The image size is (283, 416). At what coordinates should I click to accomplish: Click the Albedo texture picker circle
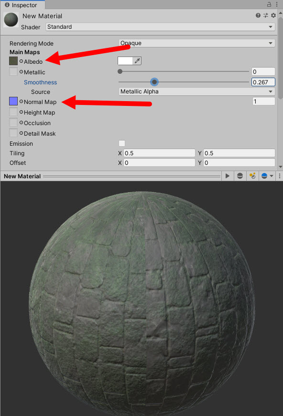pos(21,61)
